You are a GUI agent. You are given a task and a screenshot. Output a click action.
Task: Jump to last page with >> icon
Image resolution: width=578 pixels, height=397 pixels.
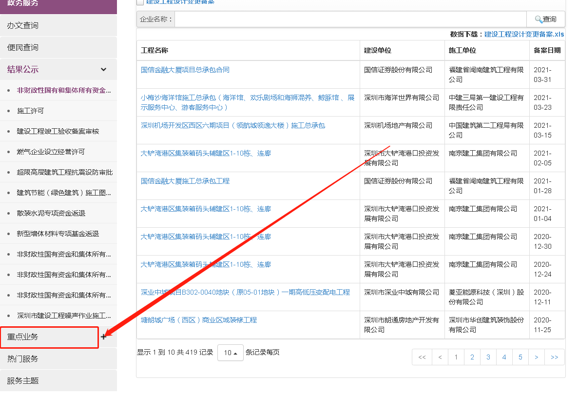pyautogui.click(x=554, y=357)
